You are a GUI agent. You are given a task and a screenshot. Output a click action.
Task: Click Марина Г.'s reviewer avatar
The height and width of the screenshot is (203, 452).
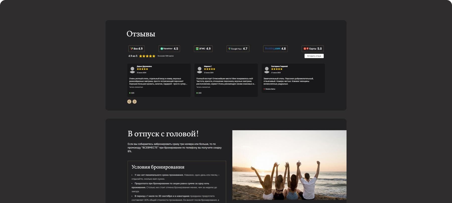point(200,70)
